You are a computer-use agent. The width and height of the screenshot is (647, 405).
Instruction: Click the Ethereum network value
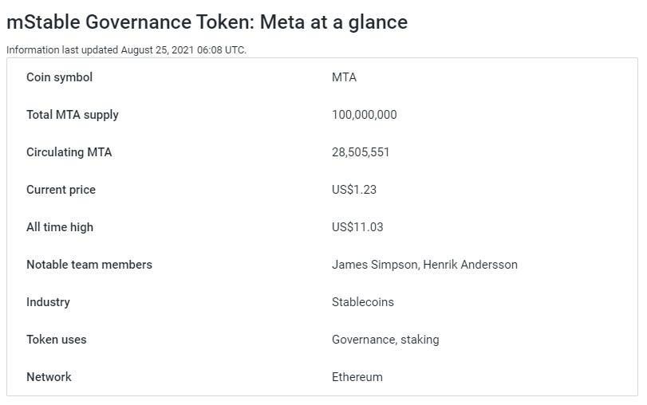click(x=357, y=377)
